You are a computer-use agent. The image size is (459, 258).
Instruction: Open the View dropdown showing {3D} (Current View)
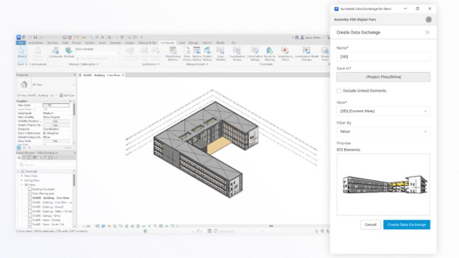click(383, 111)
